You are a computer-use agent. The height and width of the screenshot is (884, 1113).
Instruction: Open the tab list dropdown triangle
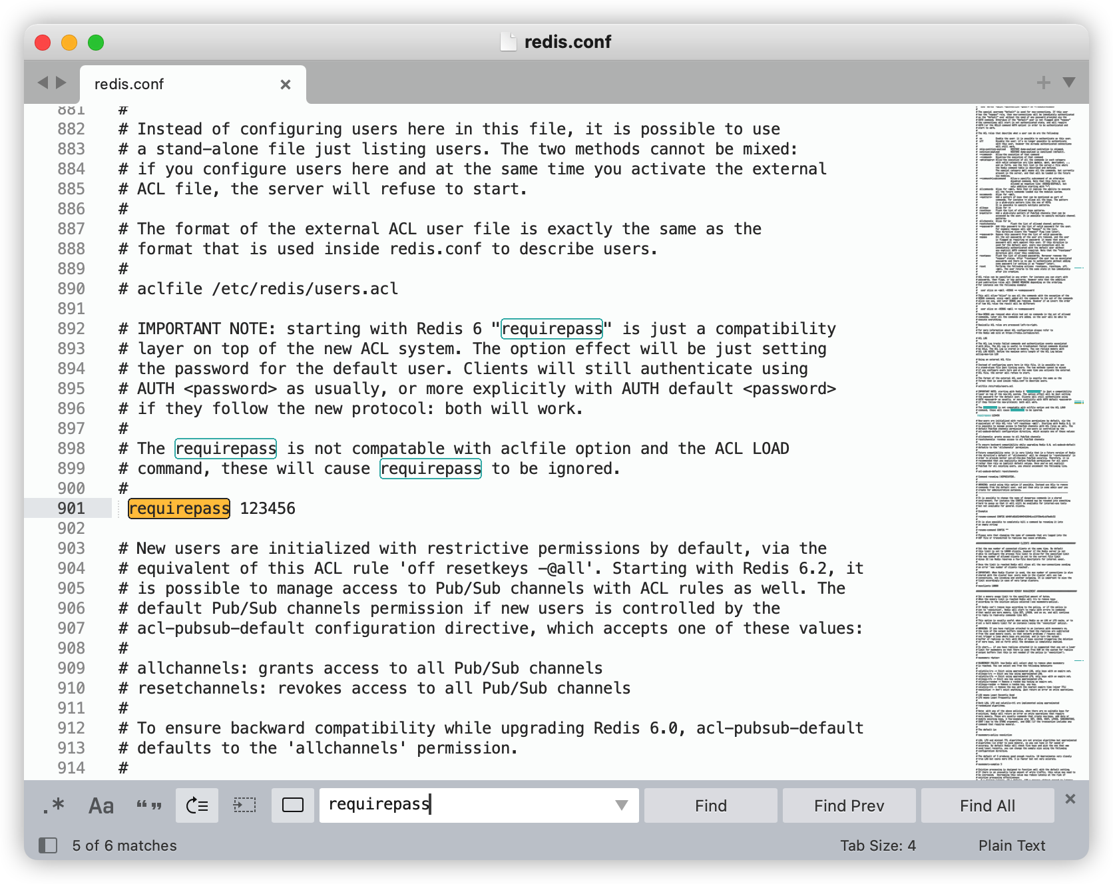pyautogui.click(x=1069, y=83)
